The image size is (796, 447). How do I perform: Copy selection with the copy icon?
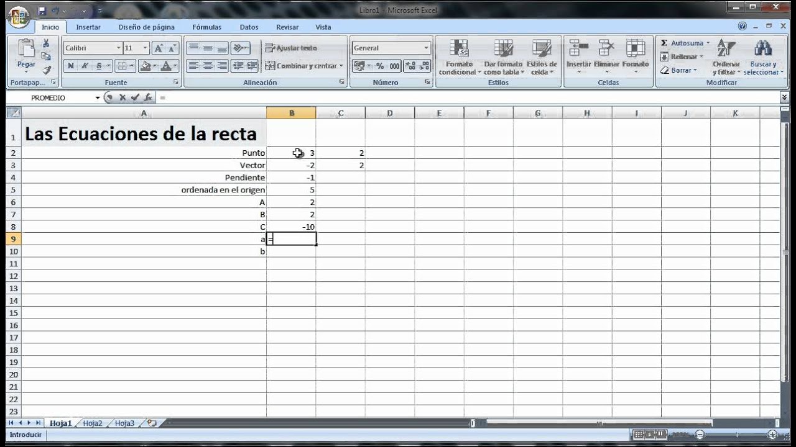point(46,56)
